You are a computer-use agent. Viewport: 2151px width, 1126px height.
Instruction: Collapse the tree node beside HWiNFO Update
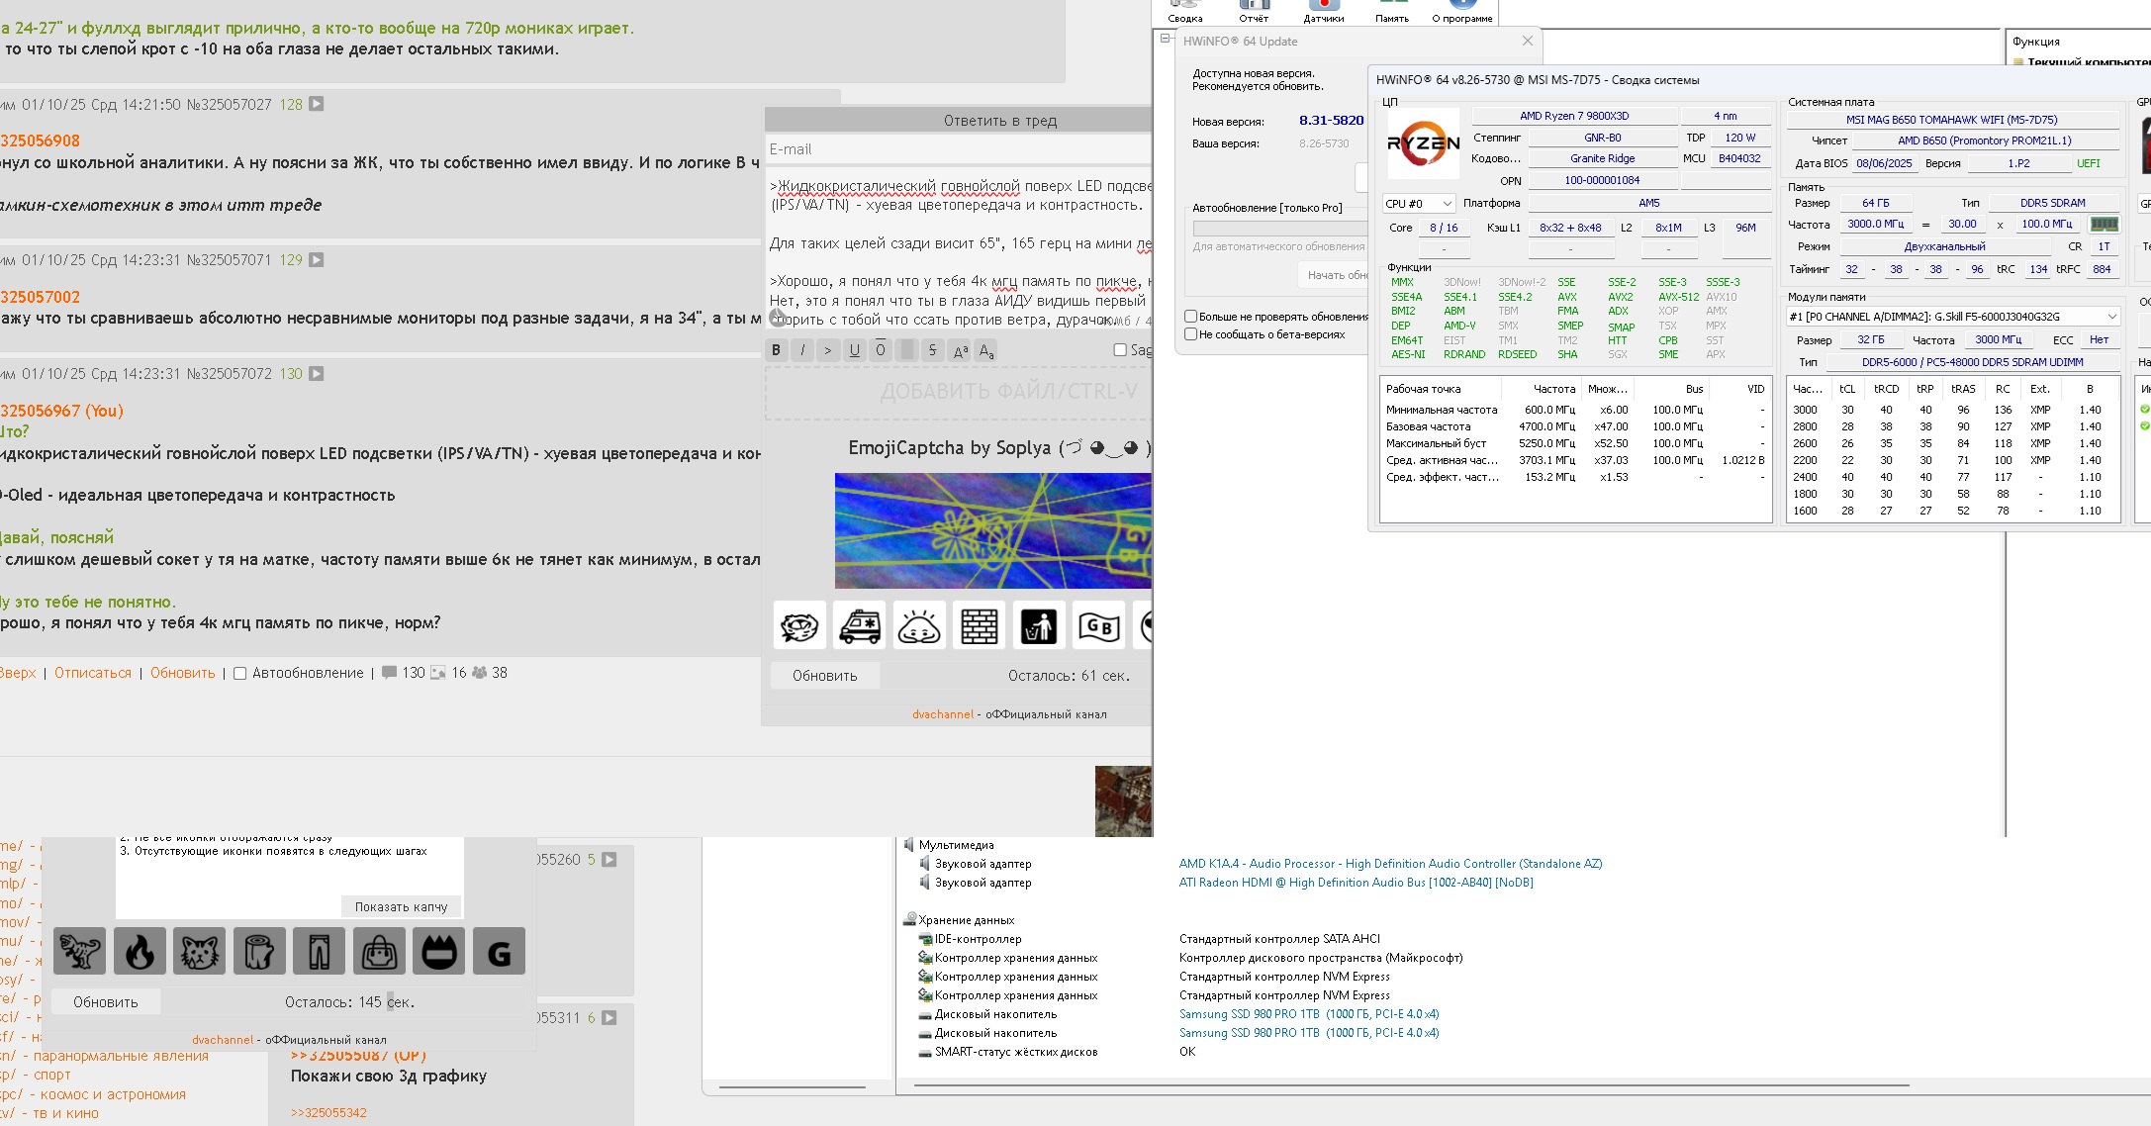1165,39
